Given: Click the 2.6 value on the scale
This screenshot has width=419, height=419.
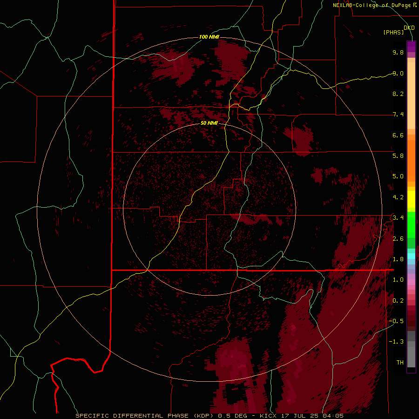Looking at the screenshot, I should click(398, 239).
